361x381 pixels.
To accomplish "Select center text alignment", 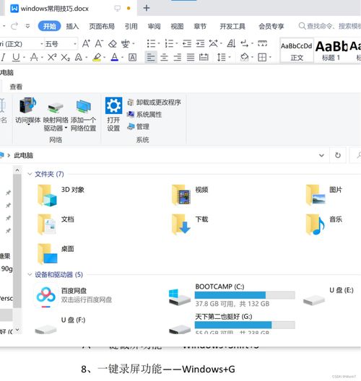I will (x=164, y=57).
